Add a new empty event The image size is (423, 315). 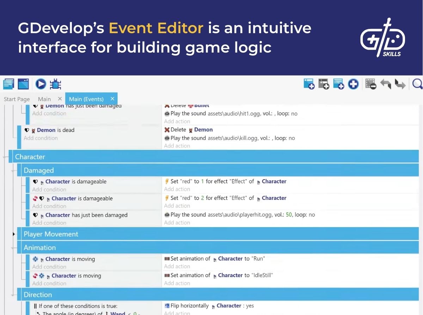click(x=309, y=84)
